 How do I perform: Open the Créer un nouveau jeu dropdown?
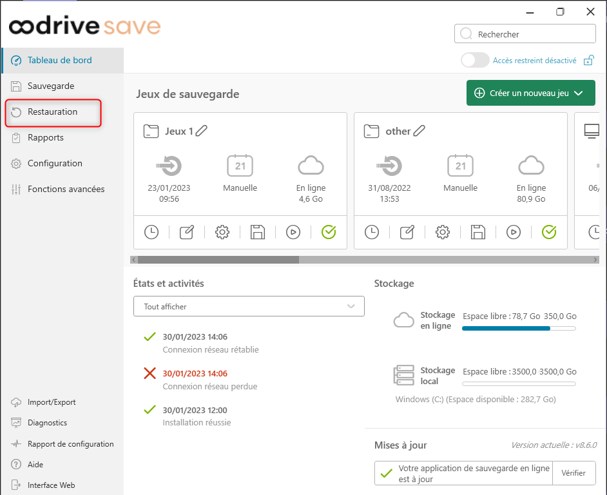click(530, 93)
